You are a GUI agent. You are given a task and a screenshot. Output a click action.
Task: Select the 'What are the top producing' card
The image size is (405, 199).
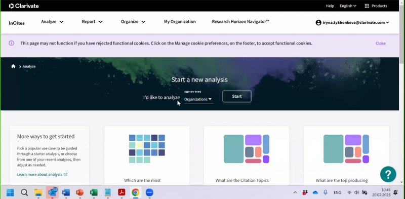coord(346,155)
